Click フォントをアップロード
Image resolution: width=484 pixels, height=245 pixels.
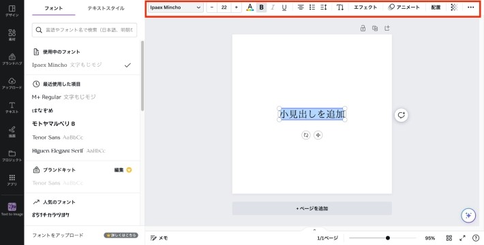point(58,235)
